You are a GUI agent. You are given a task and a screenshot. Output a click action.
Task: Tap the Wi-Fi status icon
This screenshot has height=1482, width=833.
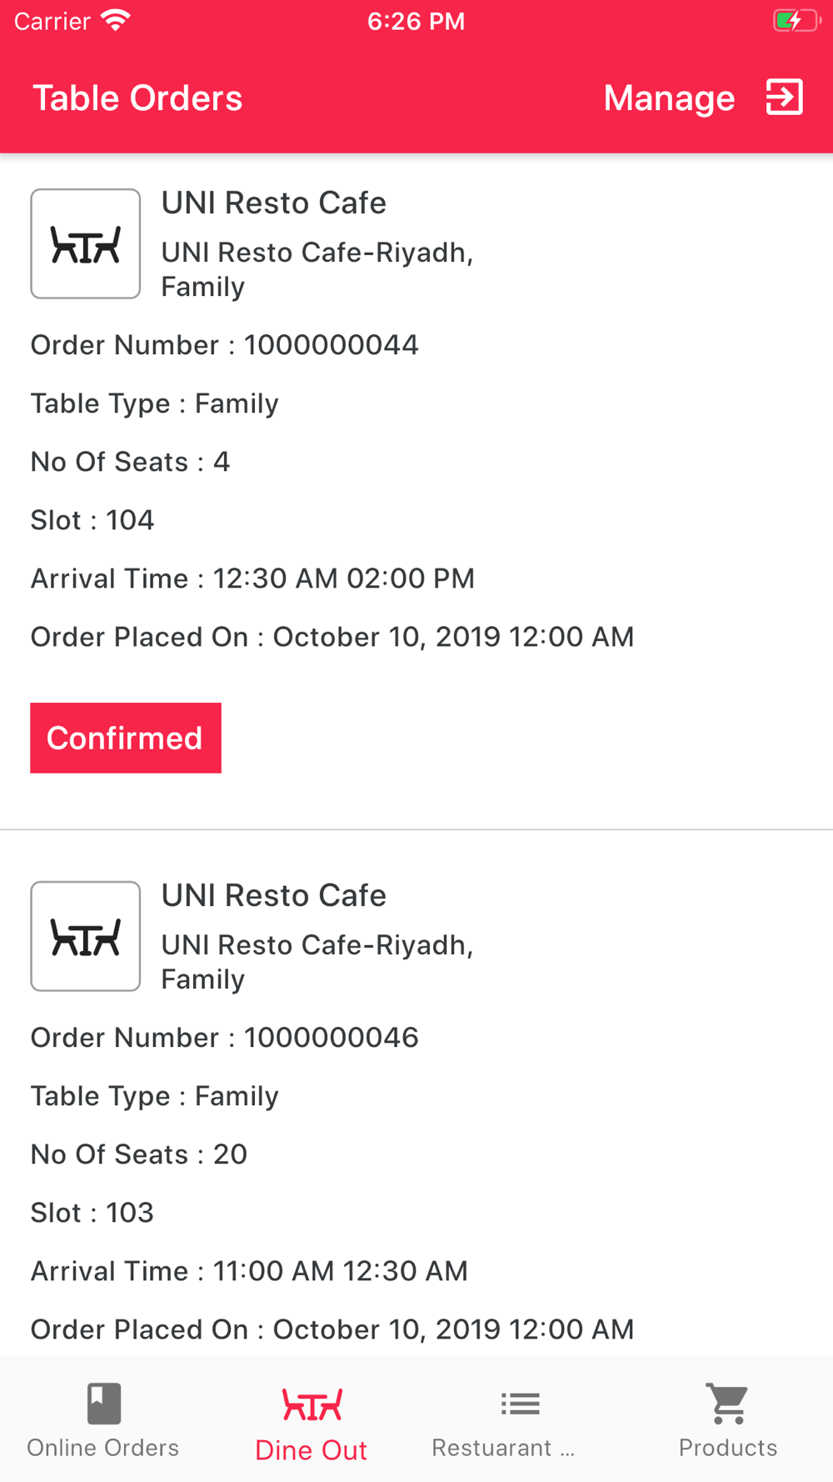[x=116, y=20]
